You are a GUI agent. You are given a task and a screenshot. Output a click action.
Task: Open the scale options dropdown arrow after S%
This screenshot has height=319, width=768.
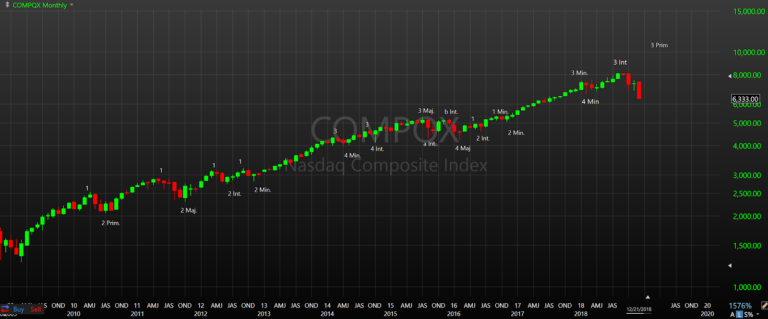pos(758,315)
